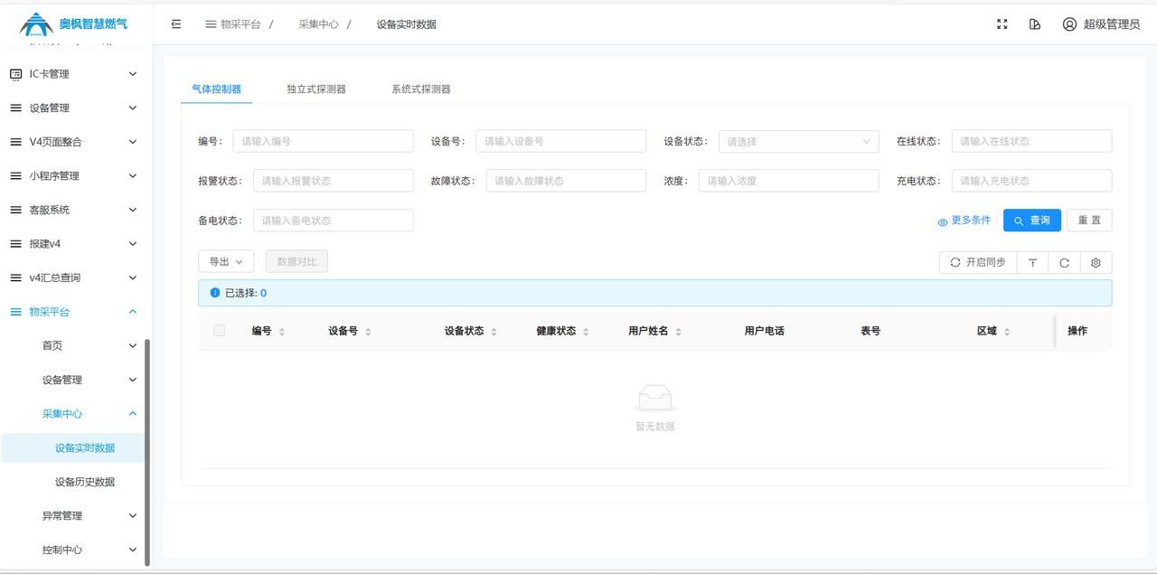Click the 表号 column header
This screenshot has height=574, width=1157.
pos(870,331)
